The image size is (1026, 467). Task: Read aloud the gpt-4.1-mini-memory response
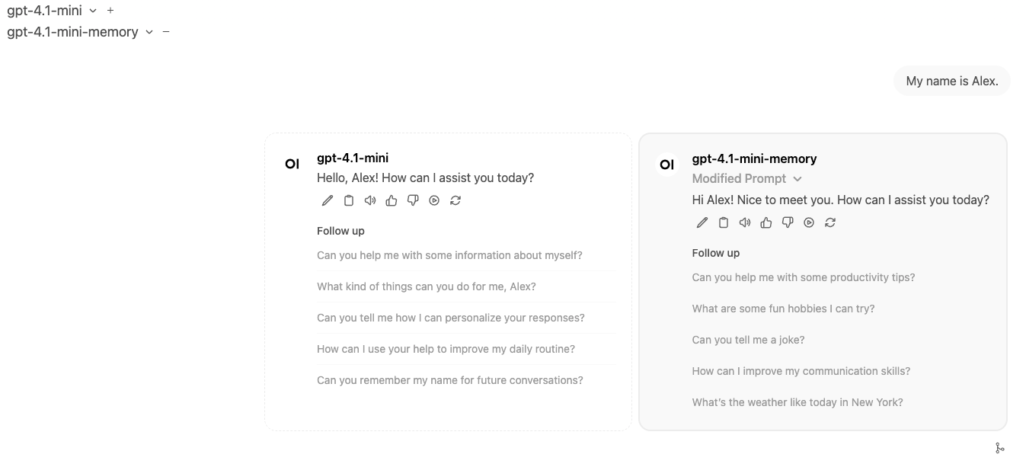click(744, 222)
